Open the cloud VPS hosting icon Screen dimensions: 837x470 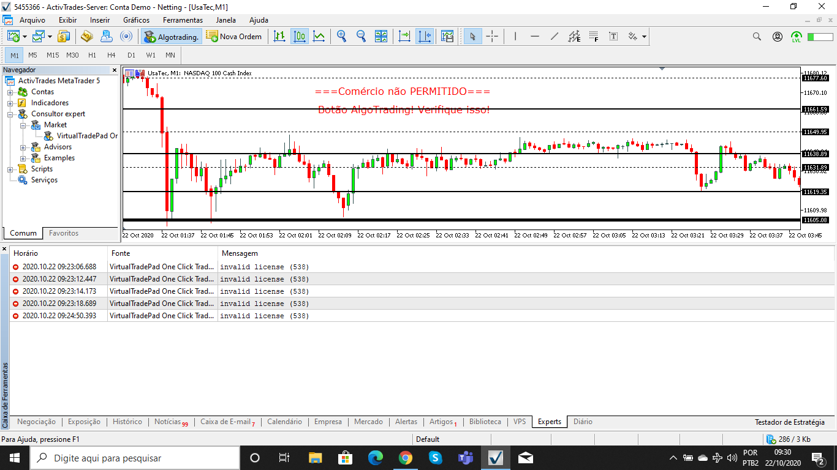[106, 36]
